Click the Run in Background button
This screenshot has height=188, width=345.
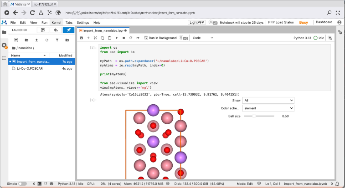[160, 38]
